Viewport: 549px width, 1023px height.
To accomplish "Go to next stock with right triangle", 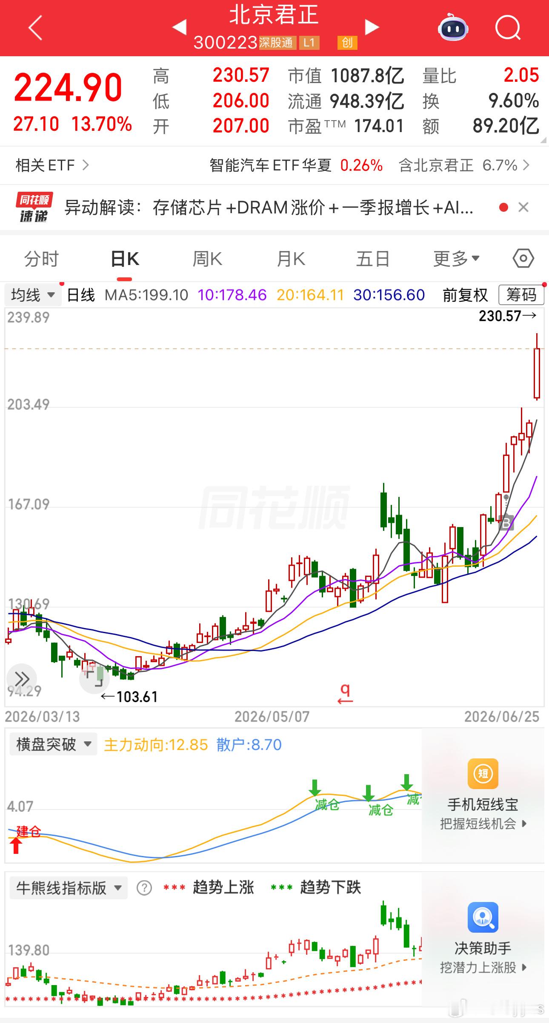I will coord(372,27).
